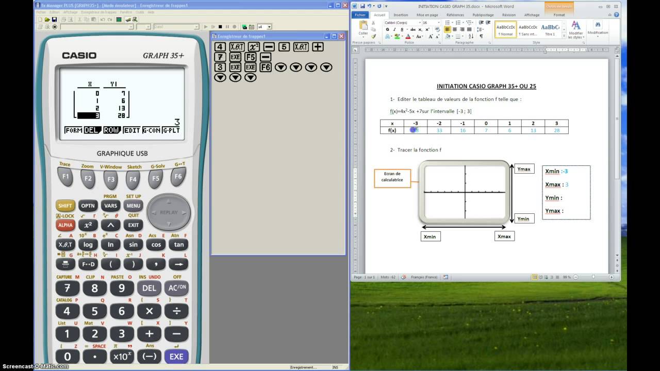Click the Français (France) language indicator
660x371 pixels.
click(424, 277)
